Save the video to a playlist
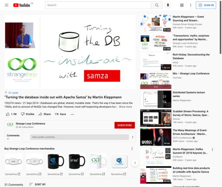This screenshot has height=187, width=222. [x=60, y=114]
